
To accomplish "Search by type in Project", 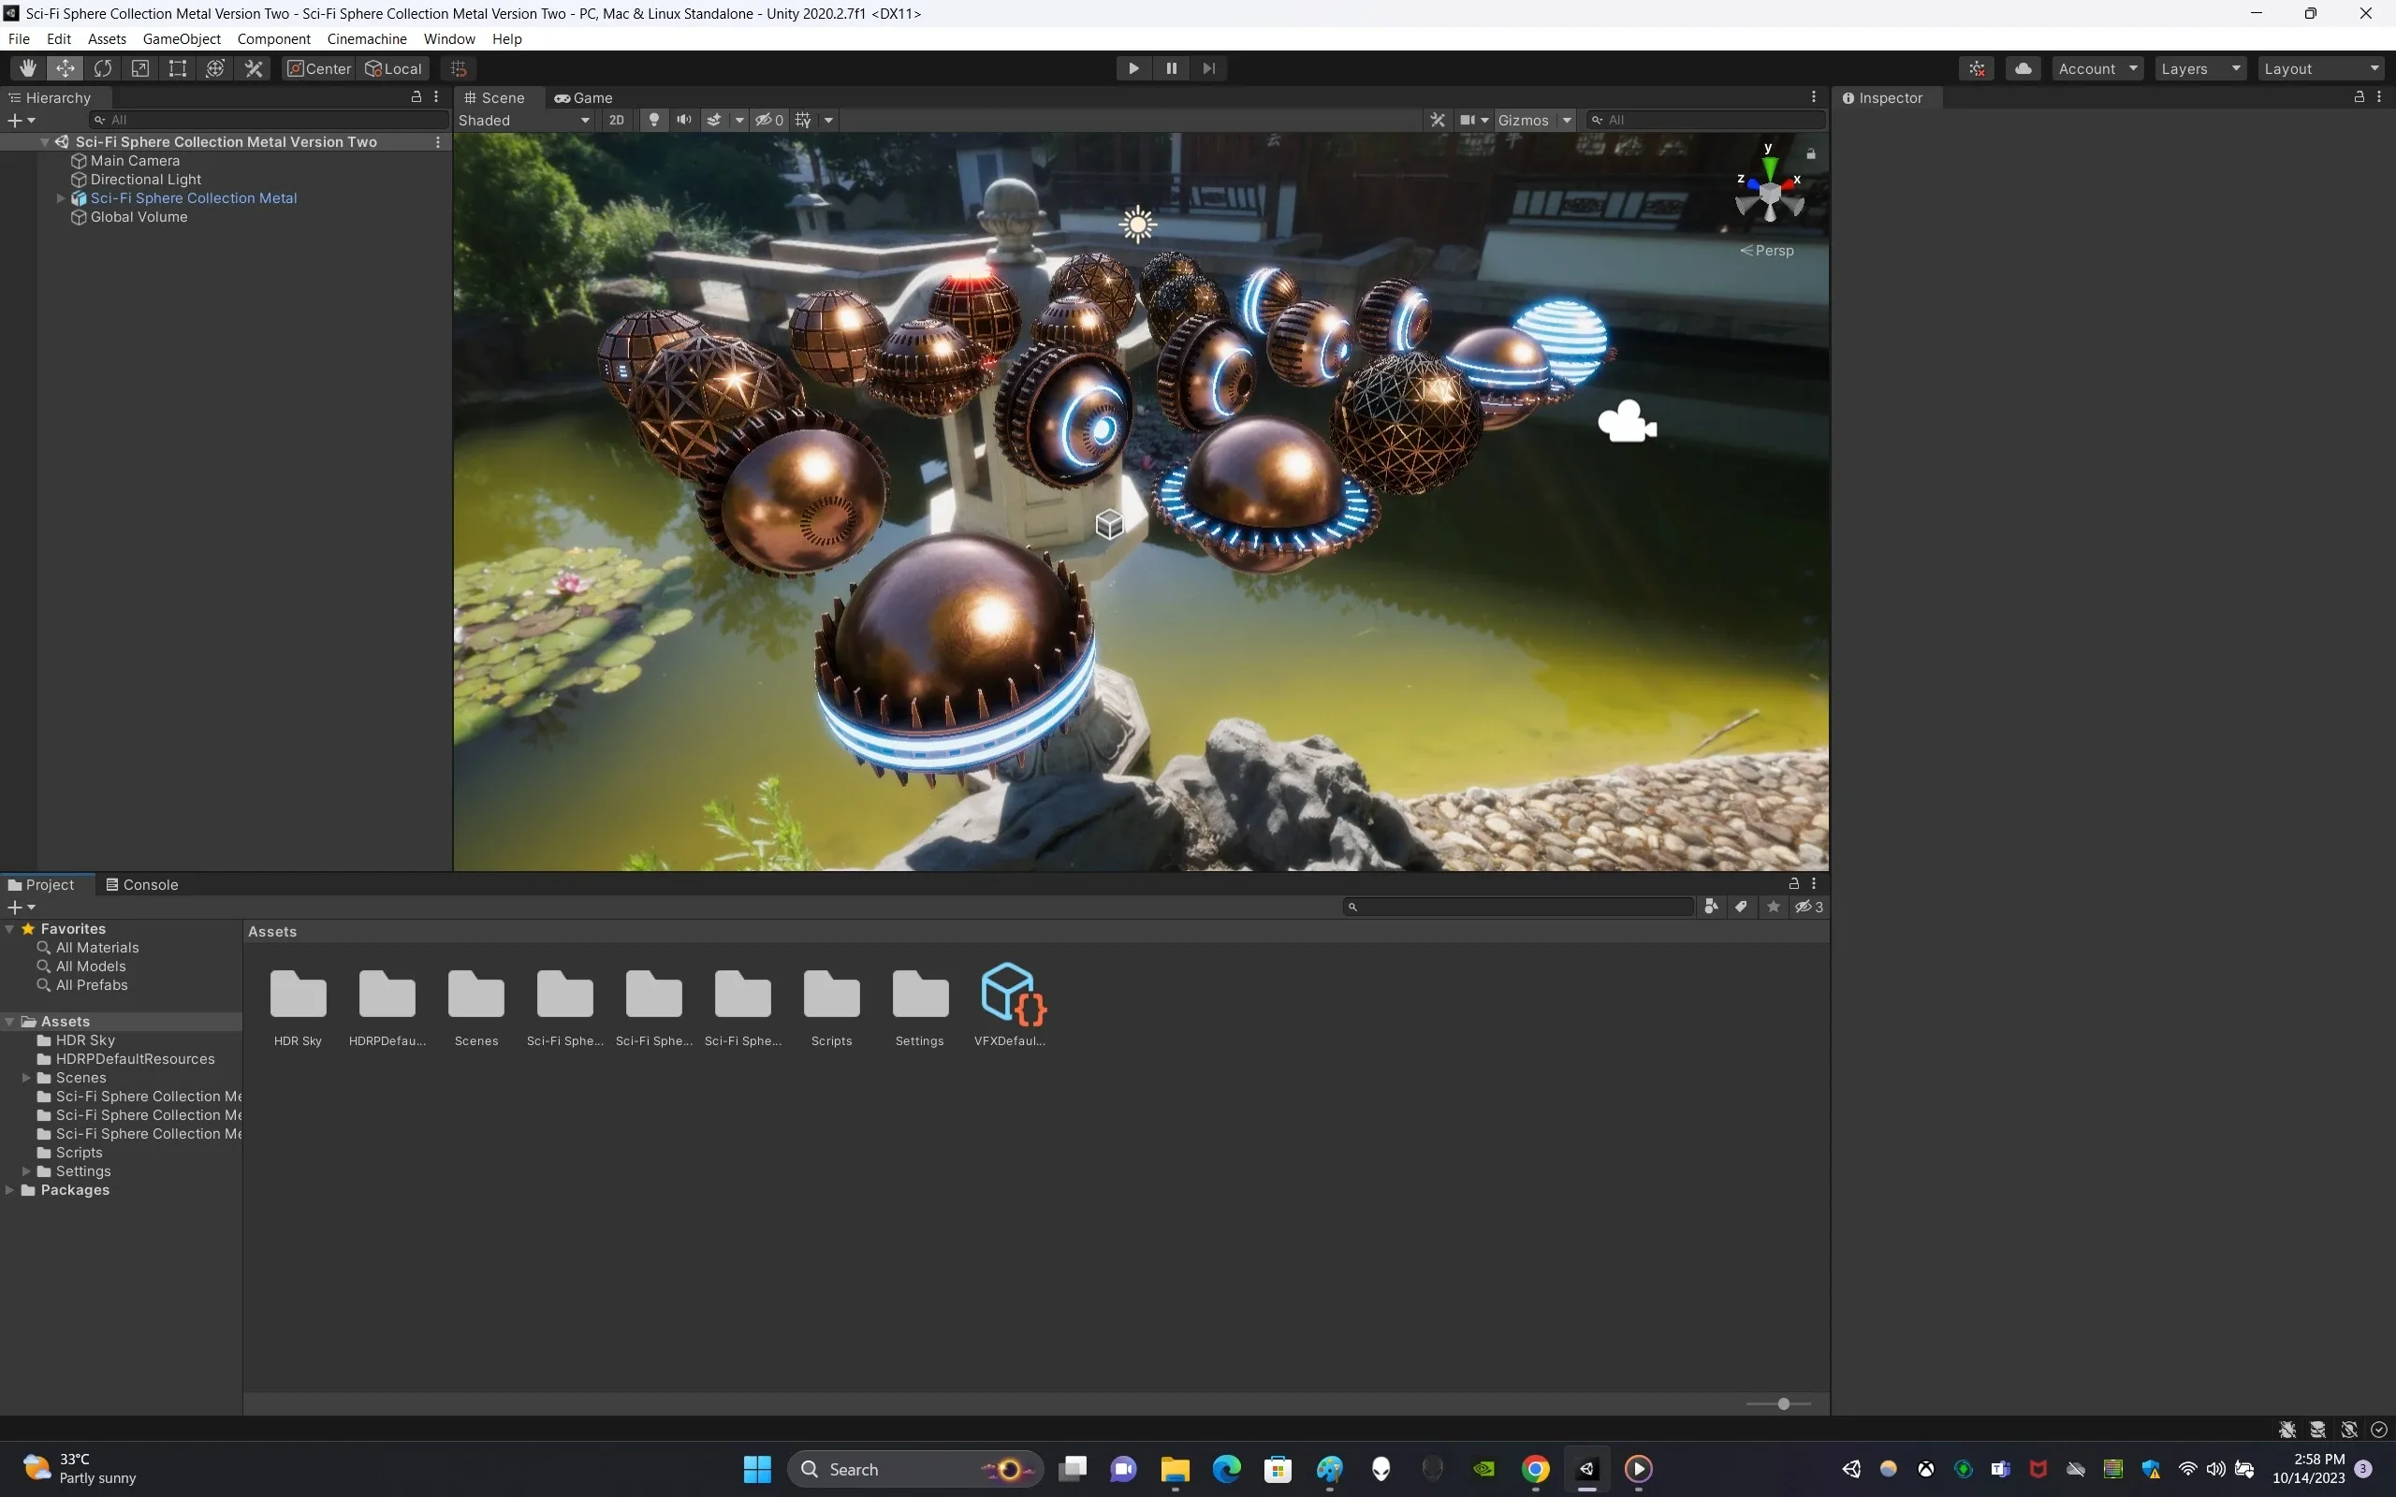I will pyautogui.click(x=1711, y=907).
